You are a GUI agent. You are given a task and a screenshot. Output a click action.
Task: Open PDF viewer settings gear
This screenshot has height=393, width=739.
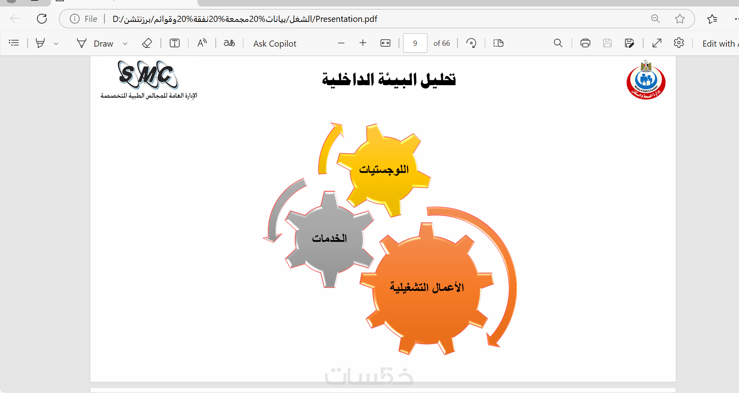point(679,43)
